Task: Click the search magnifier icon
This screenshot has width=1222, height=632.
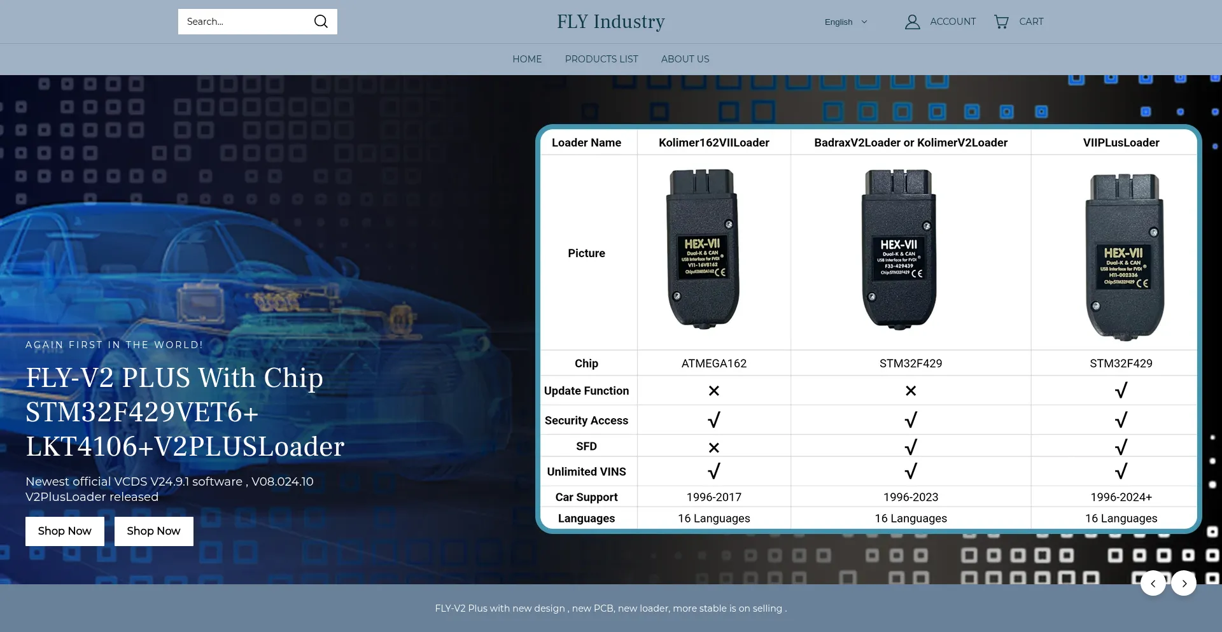Action: tap(321, 22)
